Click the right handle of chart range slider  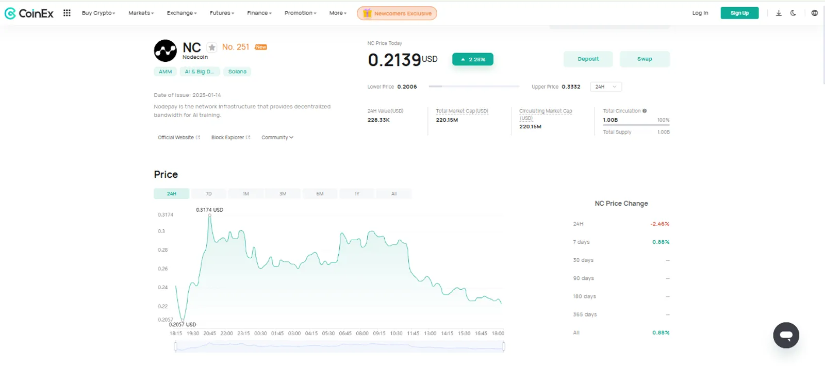pos(503,347)
